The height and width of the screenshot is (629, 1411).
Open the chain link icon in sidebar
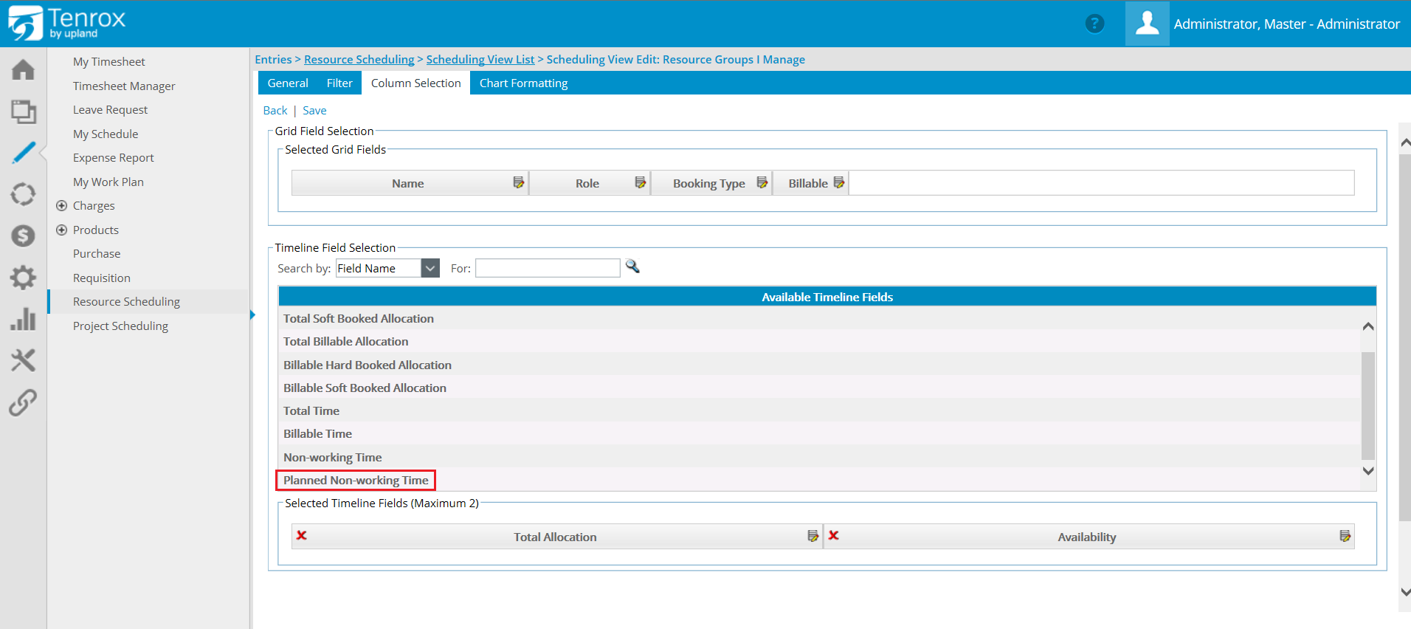(23, 402)
